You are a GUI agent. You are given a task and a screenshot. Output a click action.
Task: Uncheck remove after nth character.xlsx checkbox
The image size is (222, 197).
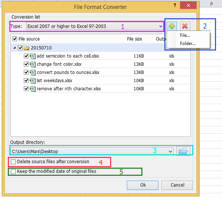tap(26, 89)
